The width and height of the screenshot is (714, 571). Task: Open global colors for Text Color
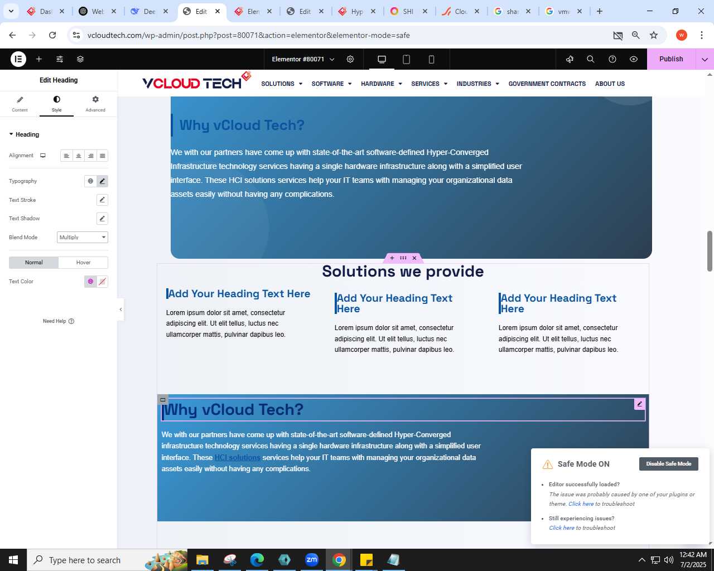click(90, 282)
